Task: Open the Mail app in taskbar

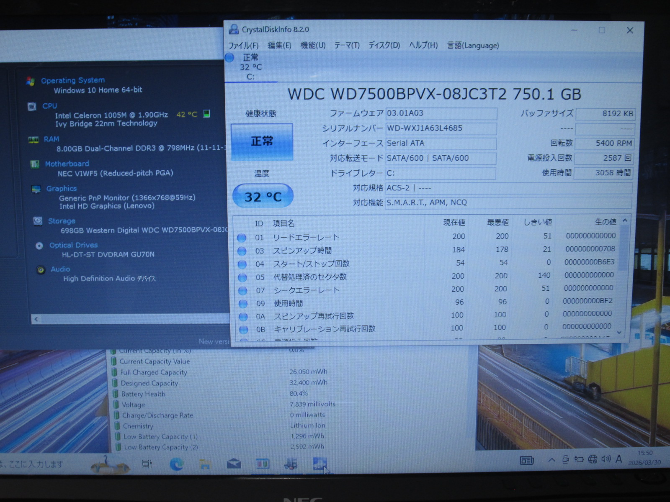Action: [x=234, y=464]
